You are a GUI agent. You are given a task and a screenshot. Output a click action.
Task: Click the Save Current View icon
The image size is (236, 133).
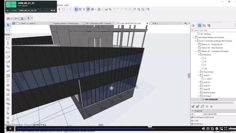(x=193, y=107)
